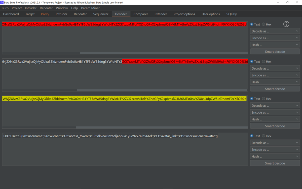Open the Window menu
Viewport: 302px width, 189px height.
62,8
